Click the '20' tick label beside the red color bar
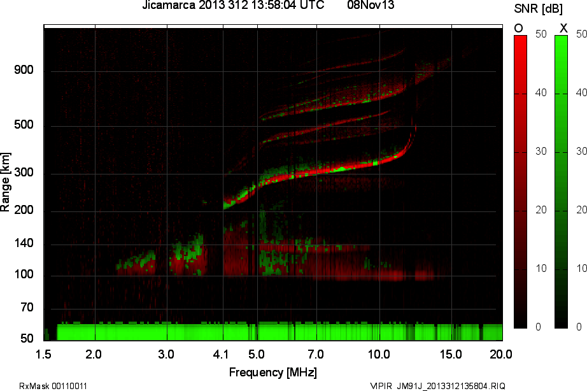Viewport: 587px width, 391px height. [541, 210]
